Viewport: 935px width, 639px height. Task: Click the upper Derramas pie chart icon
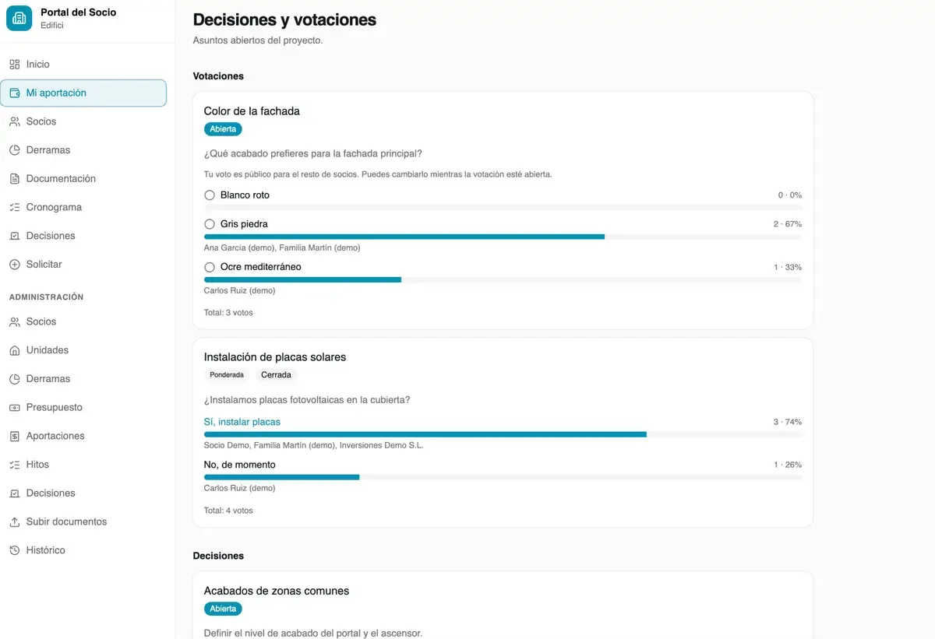[x=14, y=150]
